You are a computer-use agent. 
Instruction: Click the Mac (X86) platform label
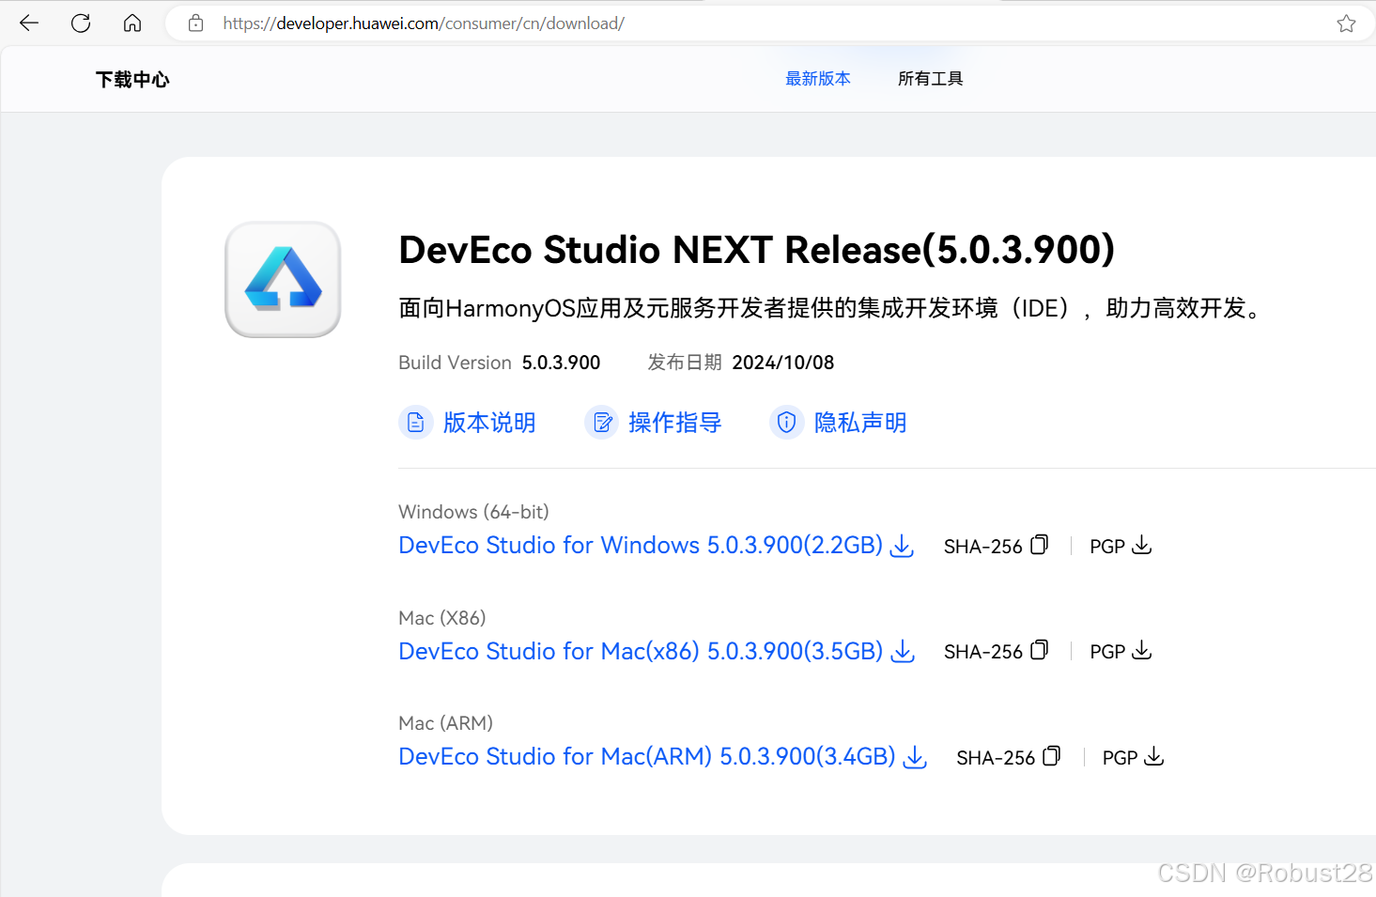[442, 618]
